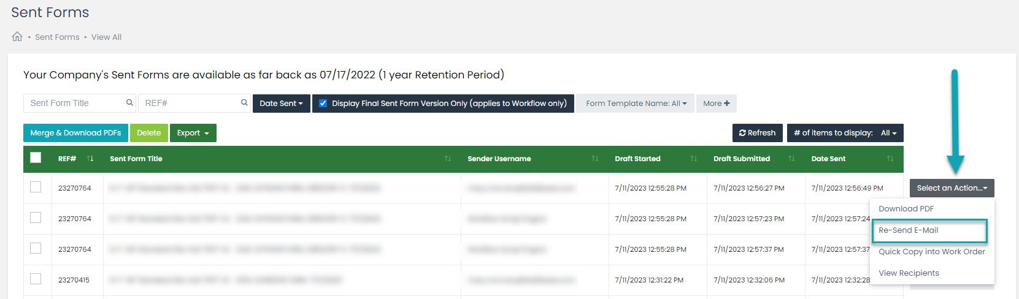
Task: Sort by Sent Form Title column arrows
Action: 448,159
